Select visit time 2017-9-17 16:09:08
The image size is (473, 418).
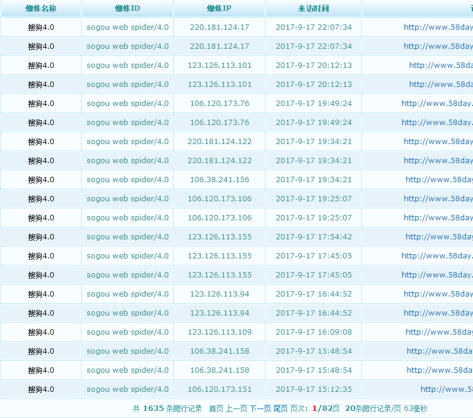[314, 332]
